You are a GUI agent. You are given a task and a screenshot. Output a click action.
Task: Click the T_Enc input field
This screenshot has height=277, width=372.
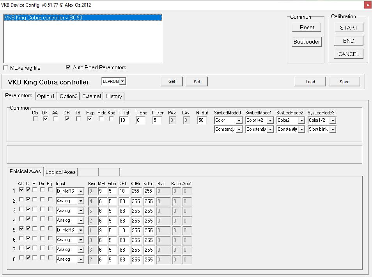tap(140, 120)
